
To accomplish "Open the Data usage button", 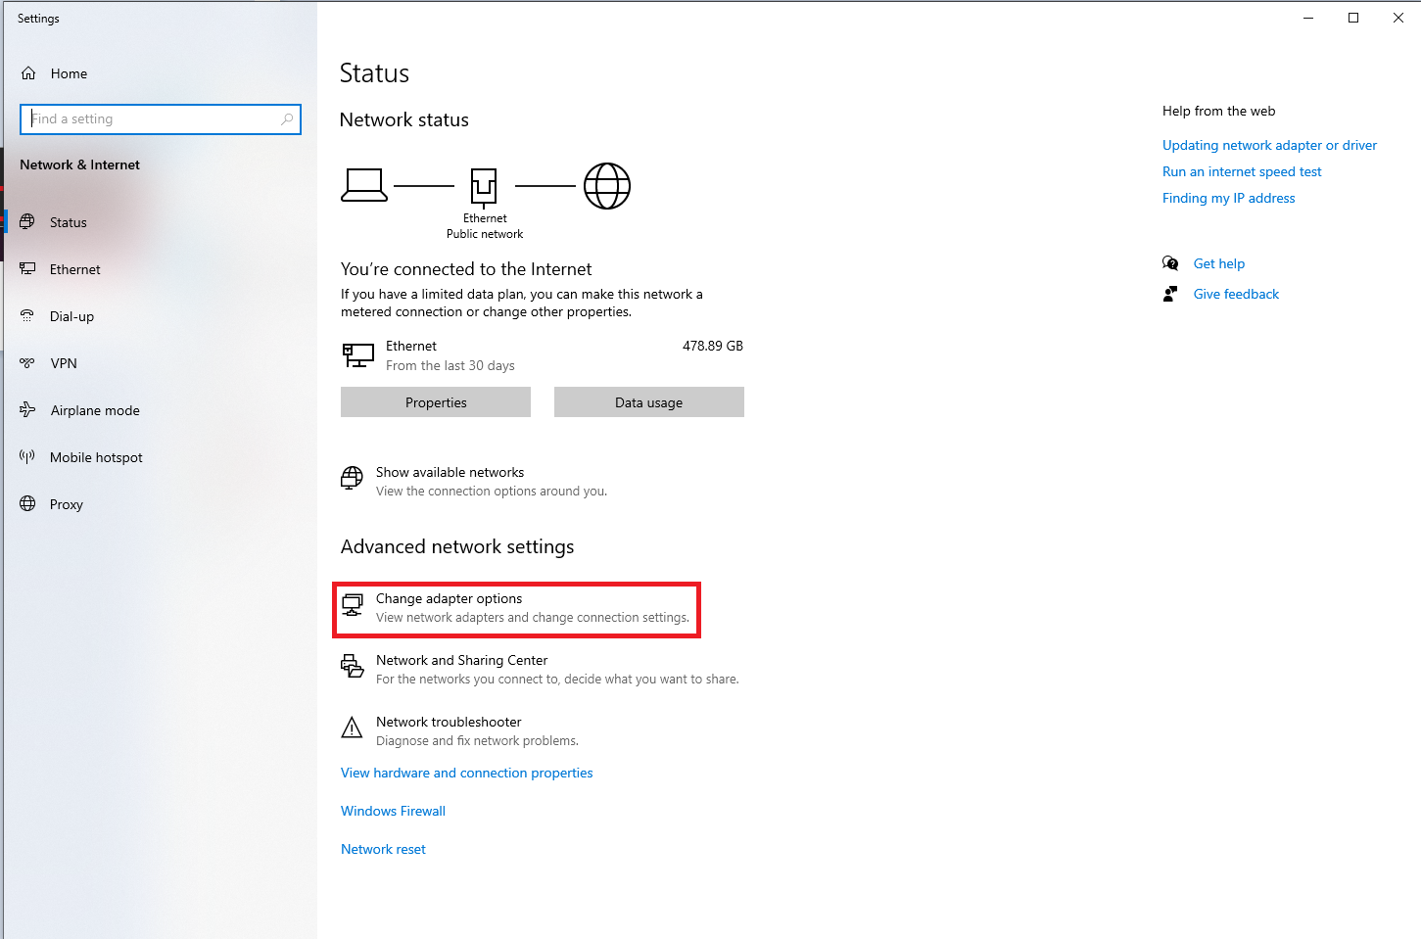I will pyautogui.click(x=649, y=402).
